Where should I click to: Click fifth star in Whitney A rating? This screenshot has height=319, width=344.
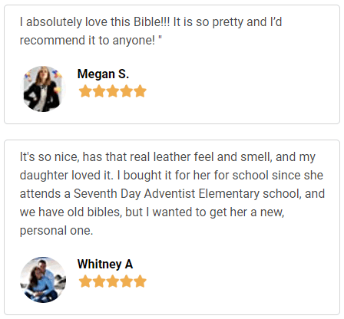(x=140, y=281)
